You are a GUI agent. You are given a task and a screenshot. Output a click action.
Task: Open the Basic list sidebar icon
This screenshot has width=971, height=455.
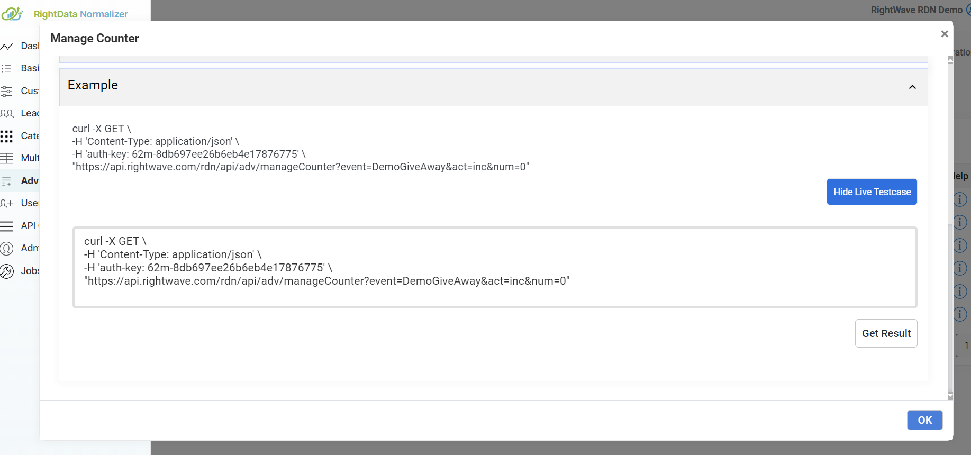coord(6,69)
